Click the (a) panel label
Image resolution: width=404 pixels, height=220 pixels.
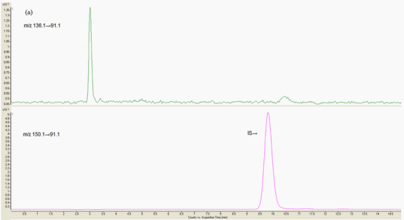(29, 12)
